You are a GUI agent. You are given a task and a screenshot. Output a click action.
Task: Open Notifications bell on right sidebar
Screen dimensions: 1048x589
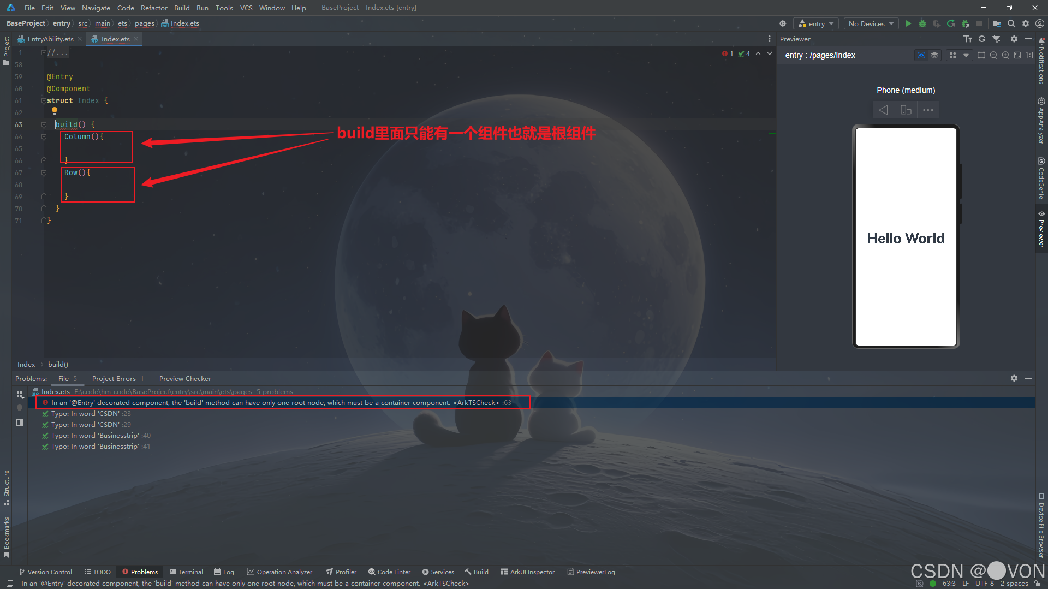coord(1041,62)
